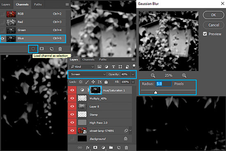Delete layer trash icon in Layers panel
The image size is (226, 151).
pyautogui.click(x=126, y=148)
